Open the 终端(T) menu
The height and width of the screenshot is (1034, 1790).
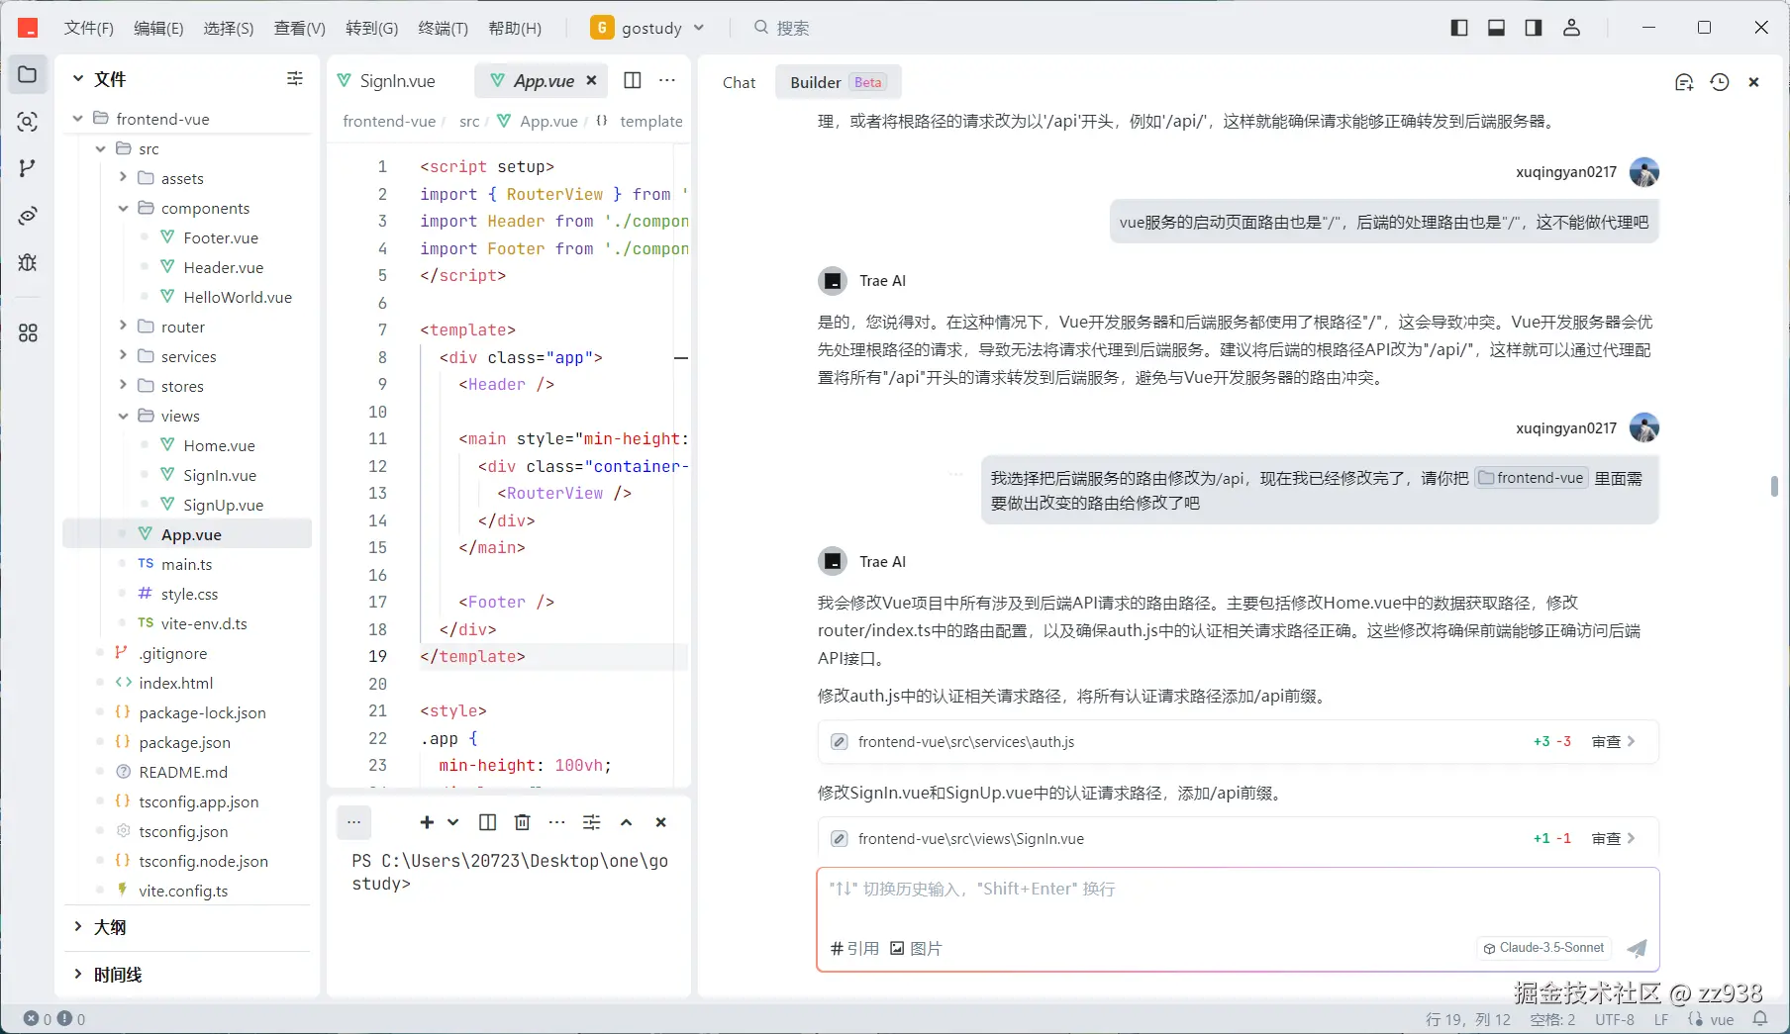444,28
